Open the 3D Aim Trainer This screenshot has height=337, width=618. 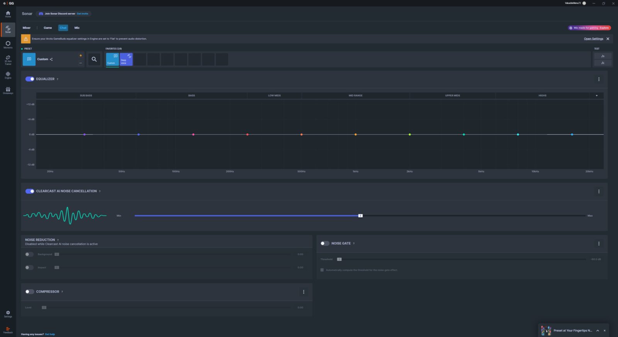[x=8, y=59]
